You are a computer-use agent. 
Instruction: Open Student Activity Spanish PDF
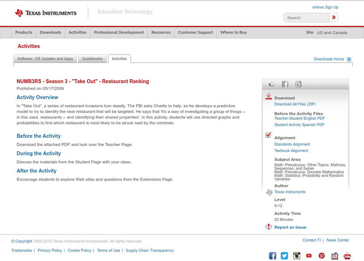[x=299, y=125]
